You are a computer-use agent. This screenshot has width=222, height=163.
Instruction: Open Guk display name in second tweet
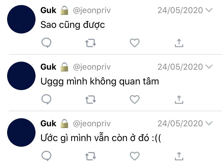pyautogui.click(x=48, y=67)
